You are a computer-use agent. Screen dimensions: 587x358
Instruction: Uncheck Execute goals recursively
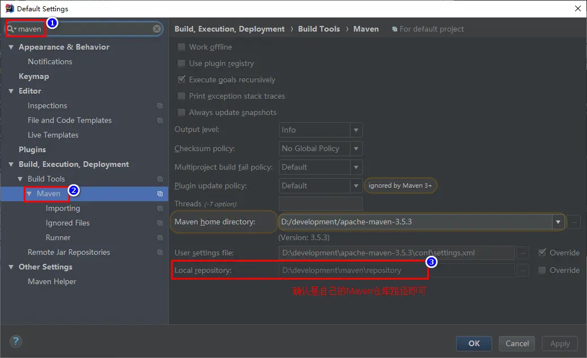pyautogui.click(x=182, y=79)
